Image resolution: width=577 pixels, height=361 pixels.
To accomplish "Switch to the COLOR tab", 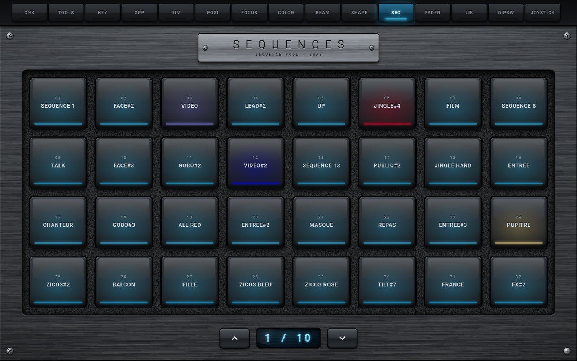I will pyautogui.click(x=286, y=13).
